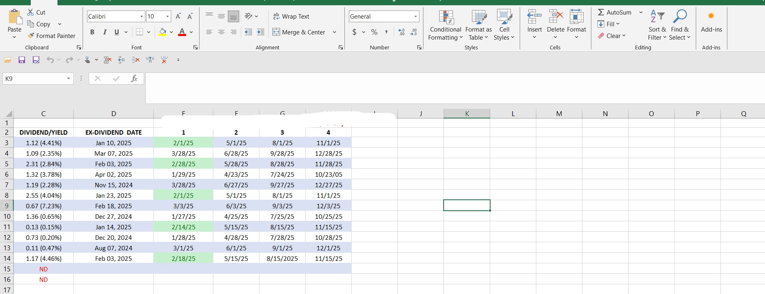Increase font size with the larger A icon
Screen dimensions: 765x294
coord(178,16)
